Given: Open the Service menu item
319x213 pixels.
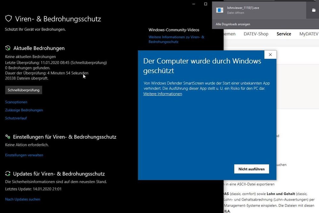Looking at the screenshot, I should pyautogui.click(x=284, y=34).
